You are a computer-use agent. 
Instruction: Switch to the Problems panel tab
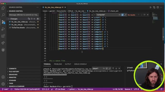click(x=58, y=64)
